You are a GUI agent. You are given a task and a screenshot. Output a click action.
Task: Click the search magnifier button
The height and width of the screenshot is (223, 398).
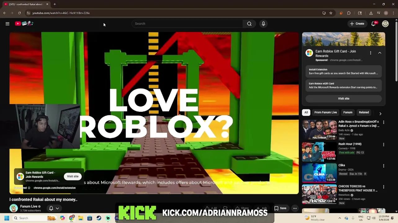point(249,24)
